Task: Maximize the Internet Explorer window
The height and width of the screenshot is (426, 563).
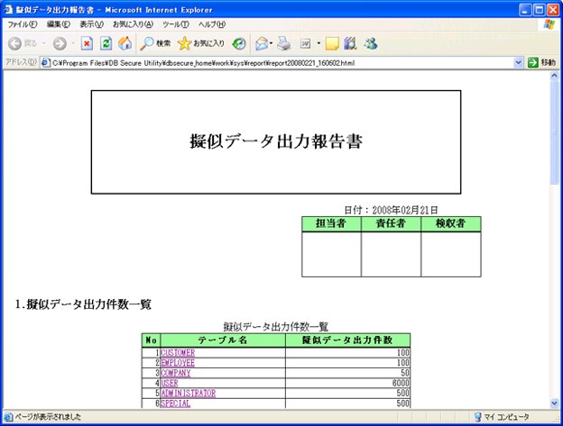Action: click(x=539, y=10)
